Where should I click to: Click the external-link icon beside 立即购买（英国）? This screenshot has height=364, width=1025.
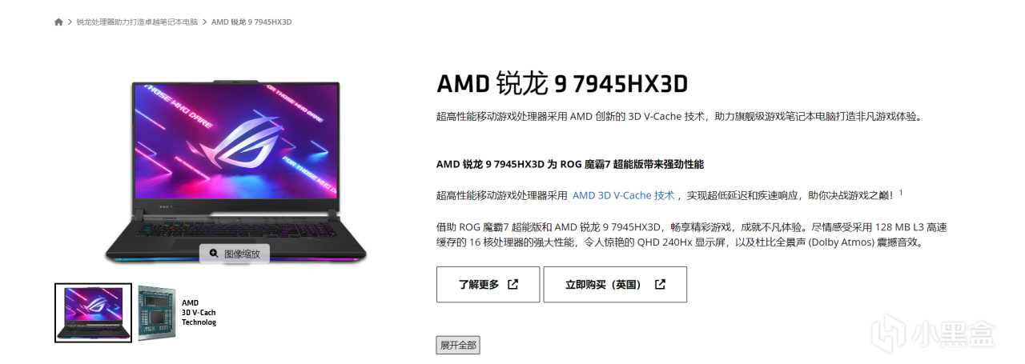tap(660, 284)
